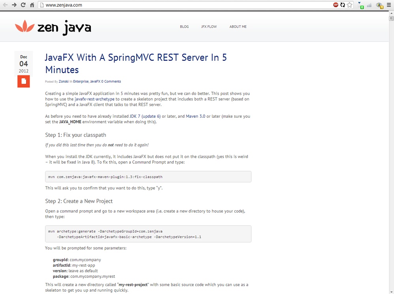Viewport: 394px width, 294px height.
Task: Open the Chrome hamburger menu
Action: 389,5
